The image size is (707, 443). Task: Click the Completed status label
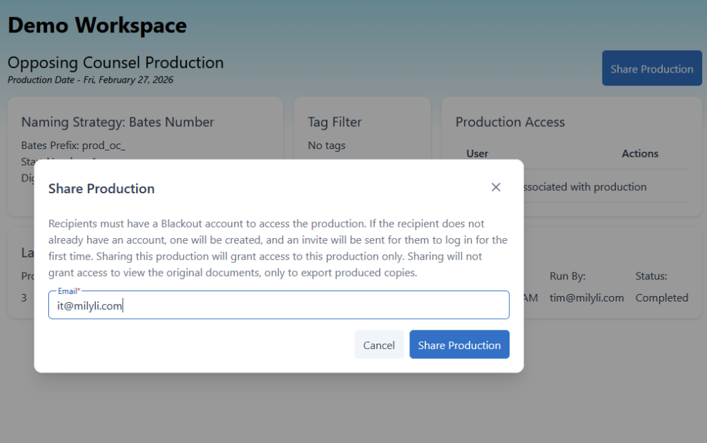(661, 297)
